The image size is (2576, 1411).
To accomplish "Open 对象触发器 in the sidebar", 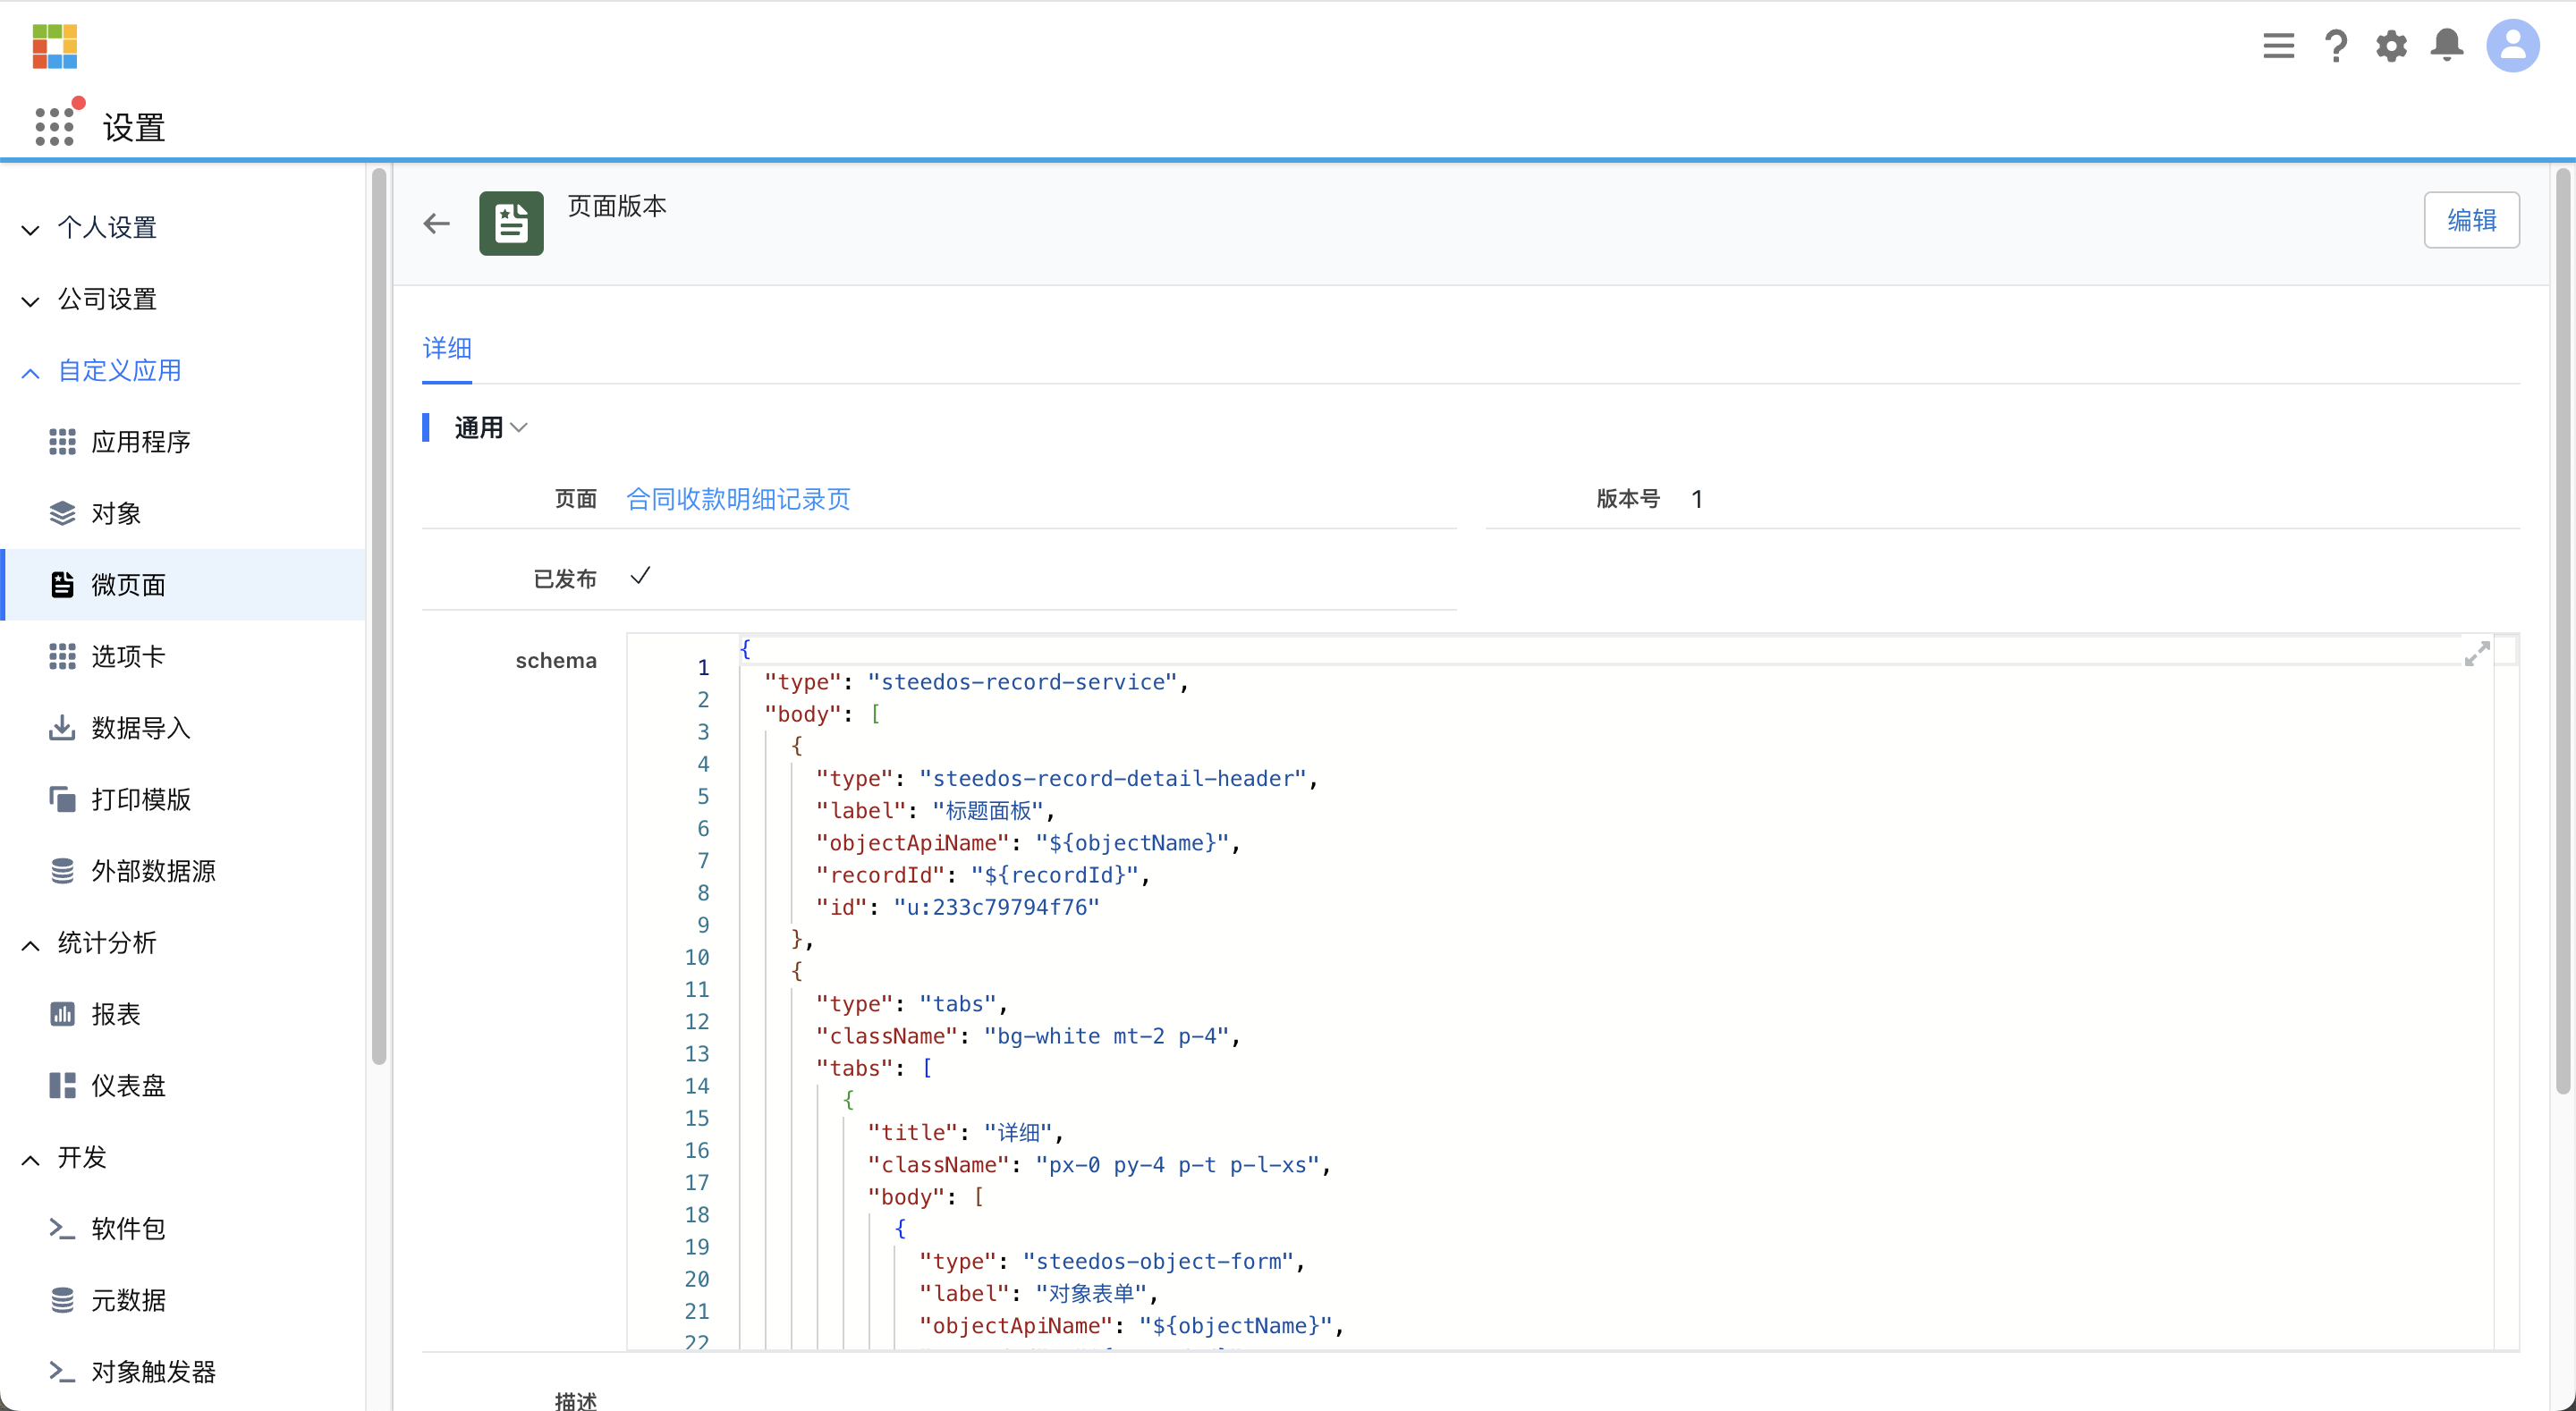I will 152,1372.
